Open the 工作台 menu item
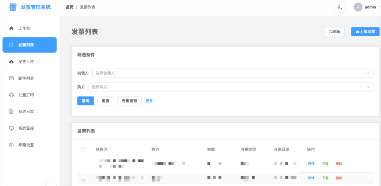381x186 pixels. (x=30, y=29)
